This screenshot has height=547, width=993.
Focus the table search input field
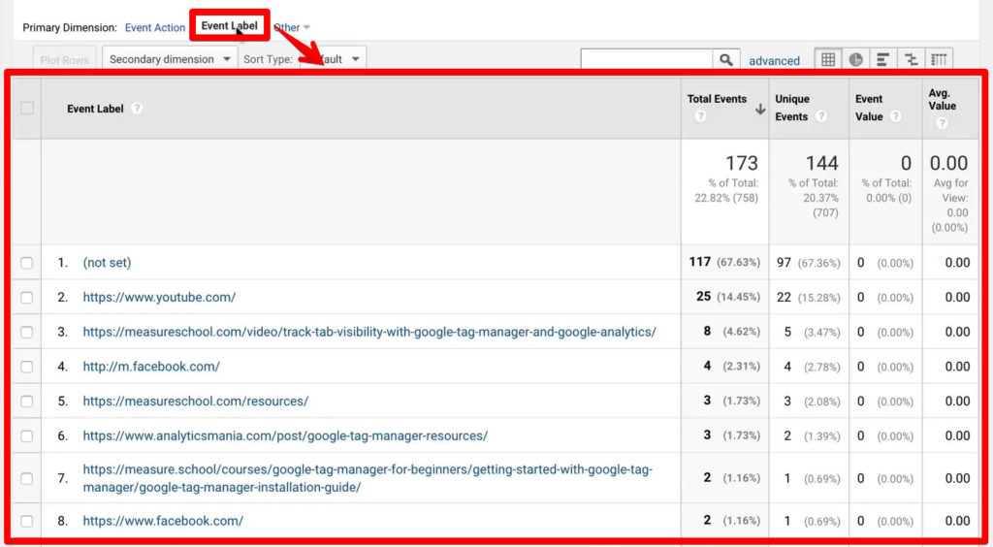tap(647, 59)
